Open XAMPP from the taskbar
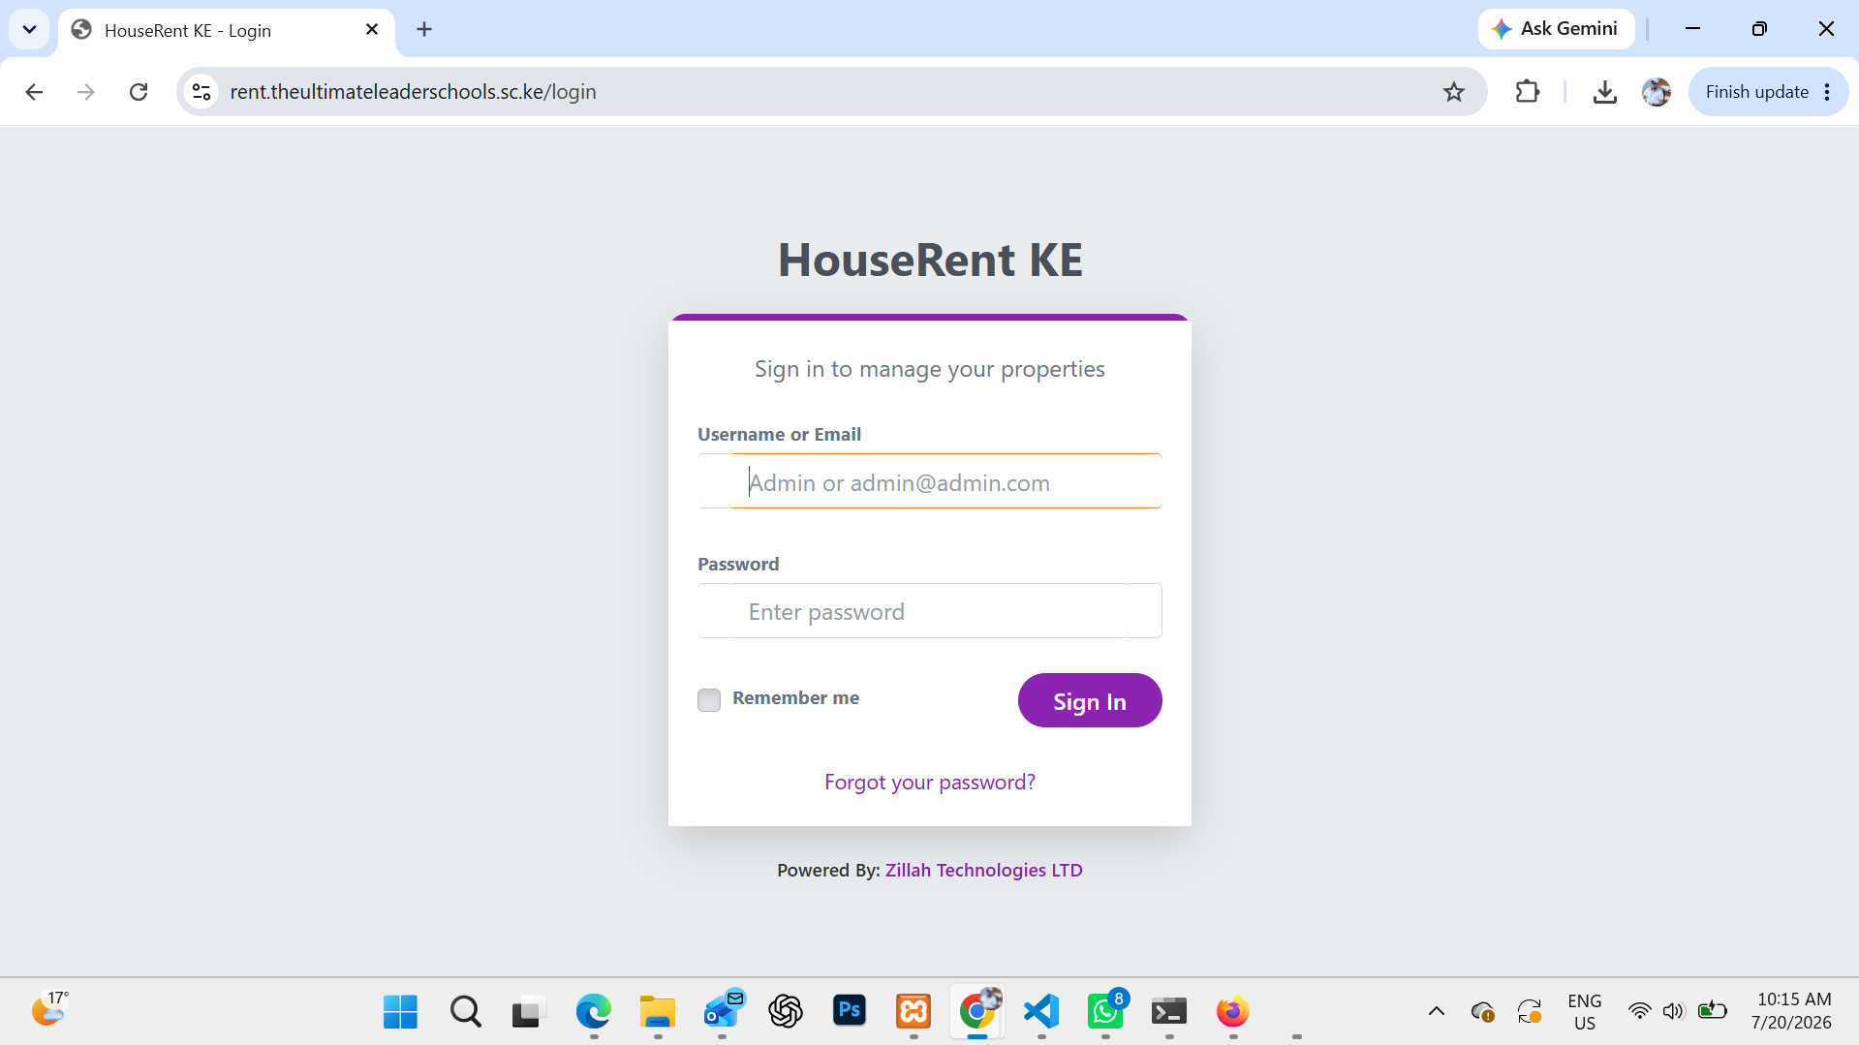This screenshot has height=1045, width=1859. (x=914, y=1012)
